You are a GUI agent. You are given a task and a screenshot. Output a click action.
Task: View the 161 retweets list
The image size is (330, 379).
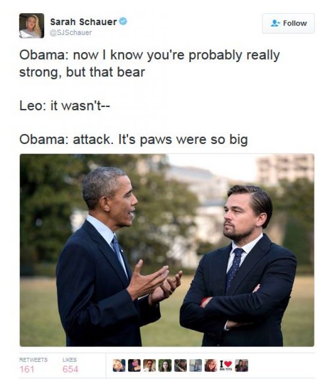pos(33,365)
